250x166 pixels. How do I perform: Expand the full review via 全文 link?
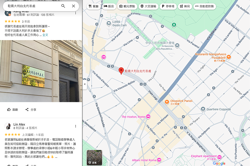click(x=45, y=35)
